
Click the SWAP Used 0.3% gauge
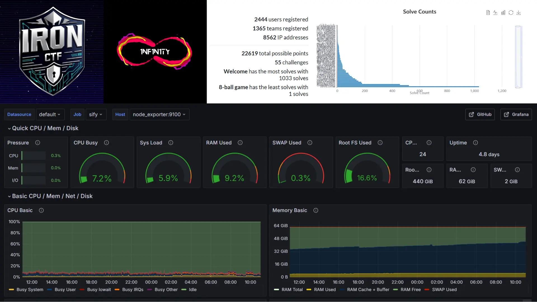[x=301, y=168]
